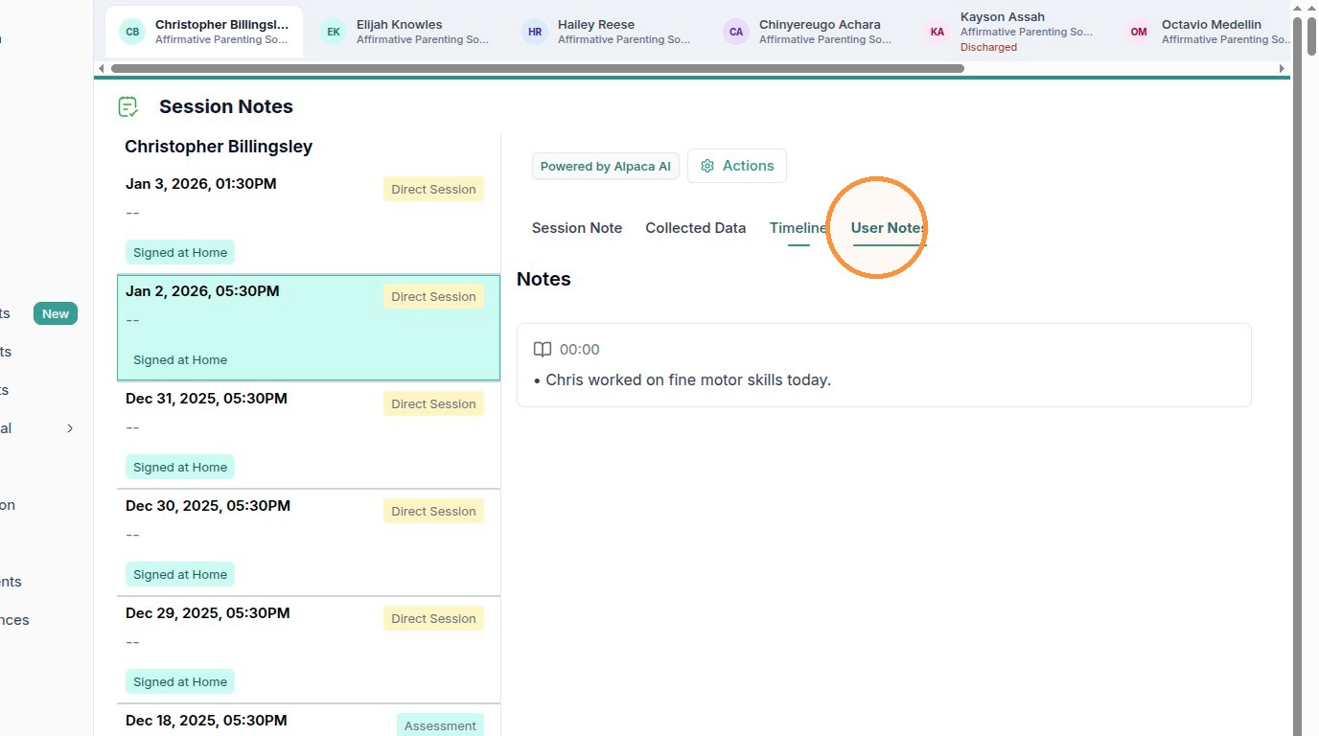
Task: Switch to the Timeline tab
Action: click(798, 228)
